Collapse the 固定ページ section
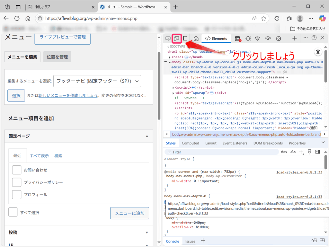This screenshot has height=247, width=329. click(147, 136)
